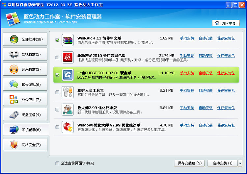Screen dimensions: 247x174
Task: Click the 鲁大师 cartoon face icon
Action: (x=68, y=110)
